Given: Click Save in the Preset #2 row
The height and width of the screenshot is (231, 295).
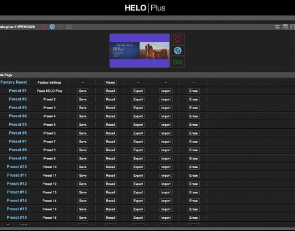Looking at the screenshot, I should click(83, 99).
